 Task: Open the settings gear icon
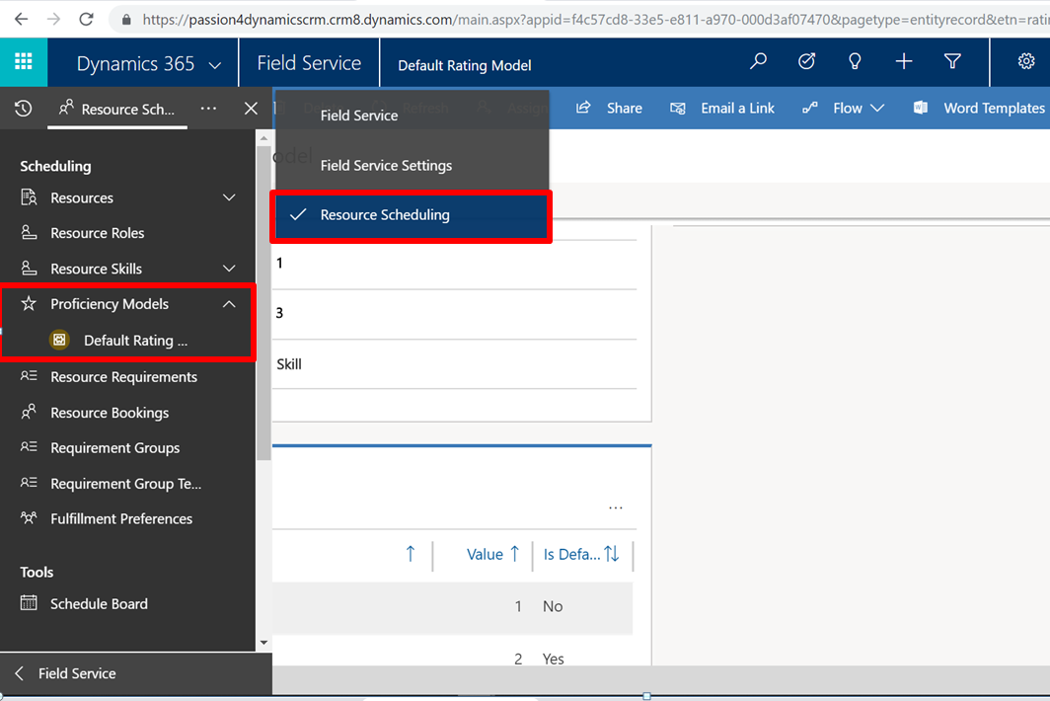[x=1026, y=62]
